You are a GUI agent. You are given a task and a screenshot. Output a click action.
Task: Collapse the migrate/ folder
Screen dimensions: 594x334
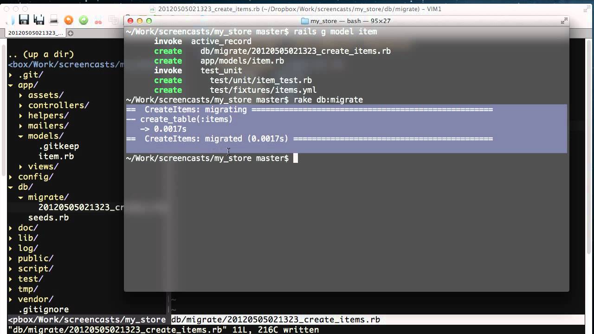21,197
